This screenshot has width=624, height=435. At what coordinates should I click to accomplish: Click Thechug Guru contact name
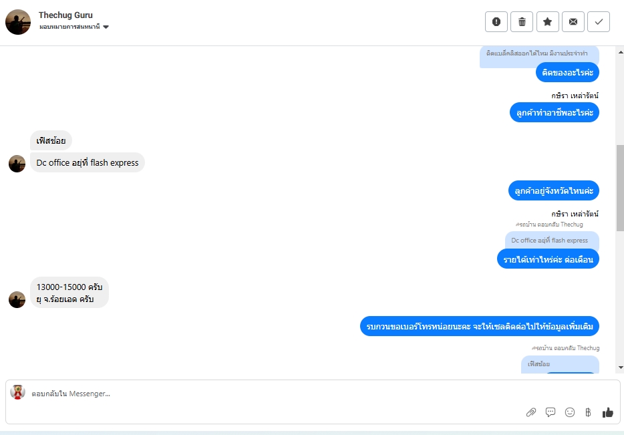point(65,15)
